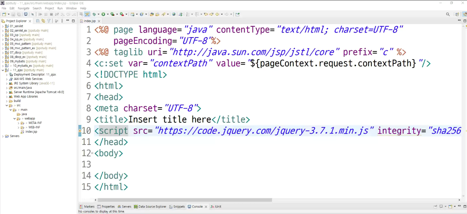Image resolution: width=467 pixels, height=214 pixels.
Task: Close the Console view tab
Action: click(x=206, y=207)
